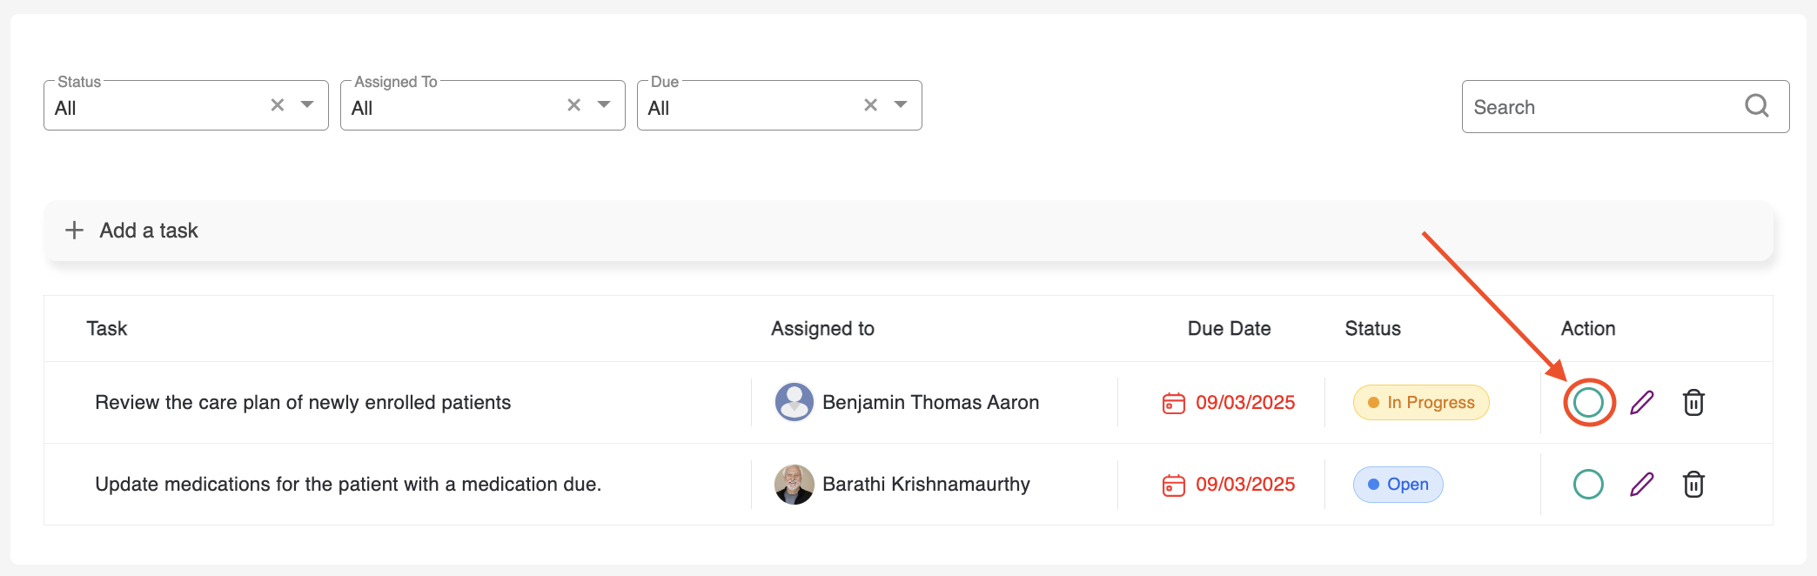The width and height of the screenshot is (1817, 576).
Task: Expand the Due filter dropdown
Action: (901, 105)
